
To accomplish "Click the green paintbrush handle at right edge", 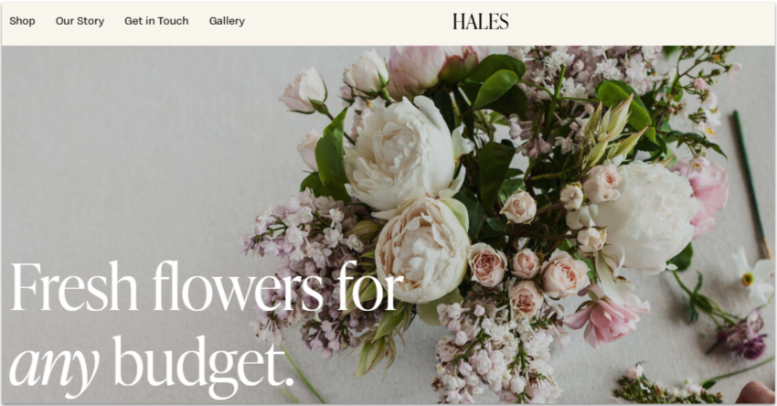I will click(752, 184).
